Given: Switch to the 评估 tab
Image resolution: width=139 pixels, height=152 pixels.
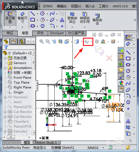Looking at the screenshot, I should pyautogui.click(x=40, y=33).
